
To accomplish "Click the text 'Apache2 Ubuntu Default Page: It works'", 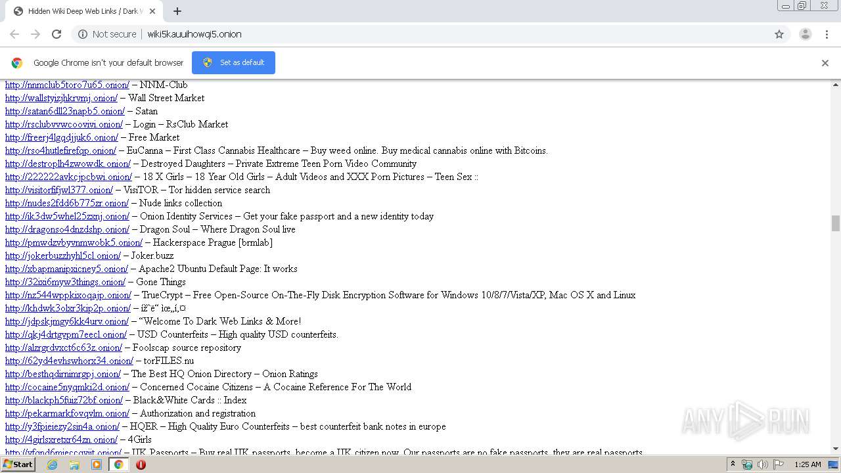I will 218,269.
